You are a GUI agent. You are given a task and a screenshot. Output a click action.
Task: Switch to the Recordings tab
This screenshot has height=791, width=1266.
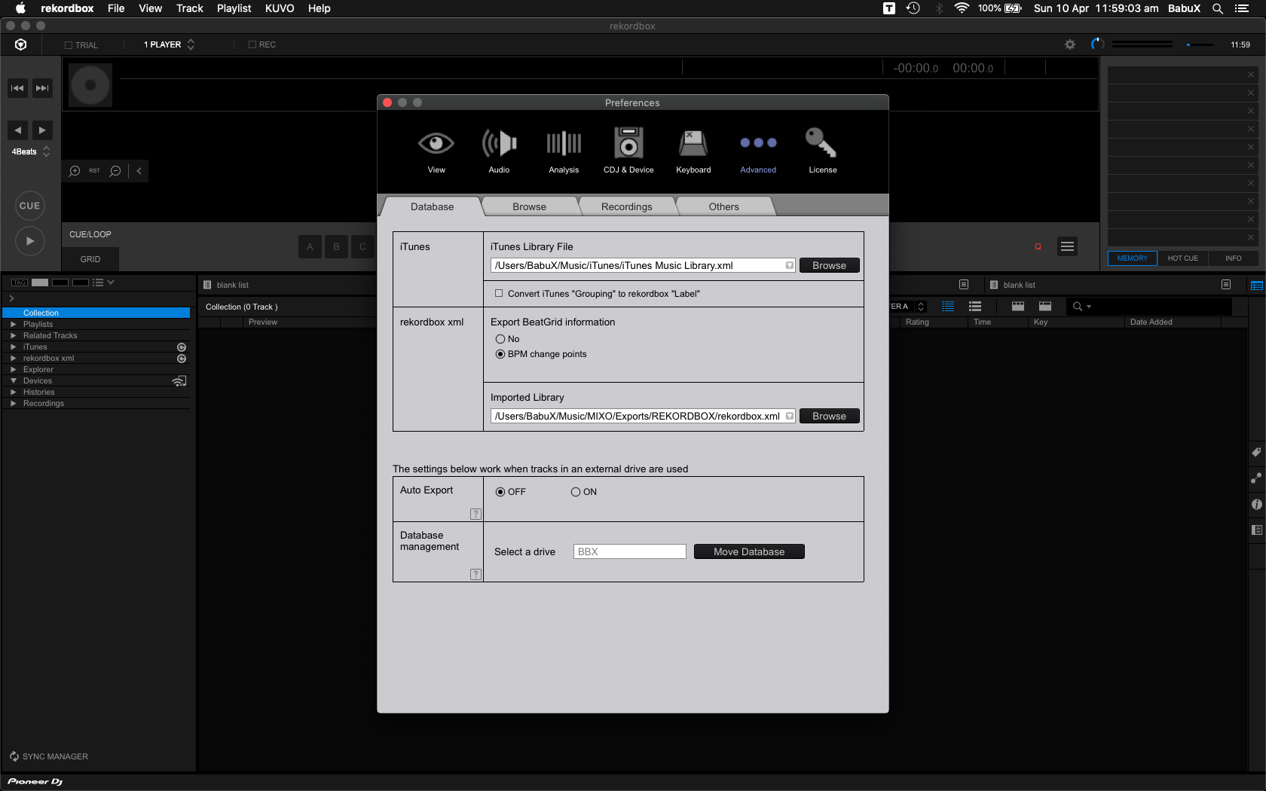click(626, 206)
